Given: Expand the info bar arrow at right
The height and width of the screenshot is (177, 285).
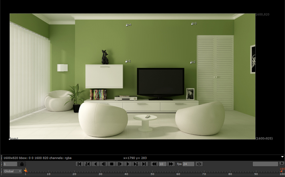Looking at the screenshot, I should pos(282,157).
